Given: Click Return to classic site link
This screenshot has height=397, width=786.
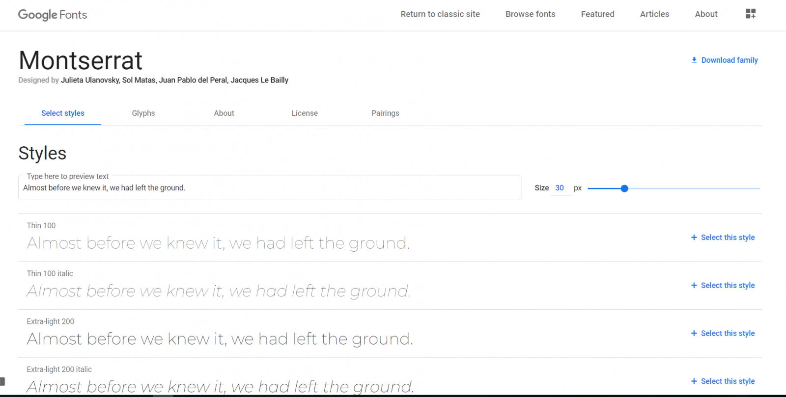Looking at the screenshot, I should [440, 14].
